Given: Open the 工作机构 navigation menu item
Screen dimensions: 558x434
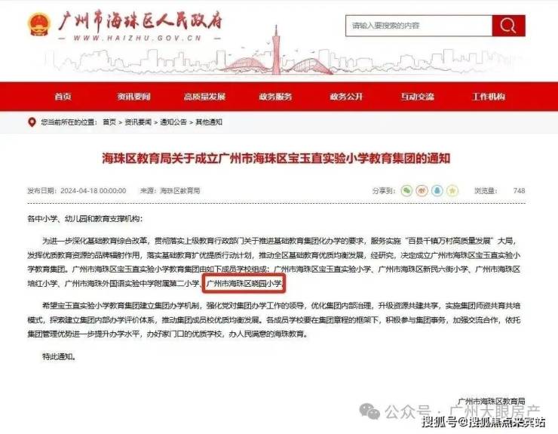Looking at the screenshot, I should click(489, 97).
